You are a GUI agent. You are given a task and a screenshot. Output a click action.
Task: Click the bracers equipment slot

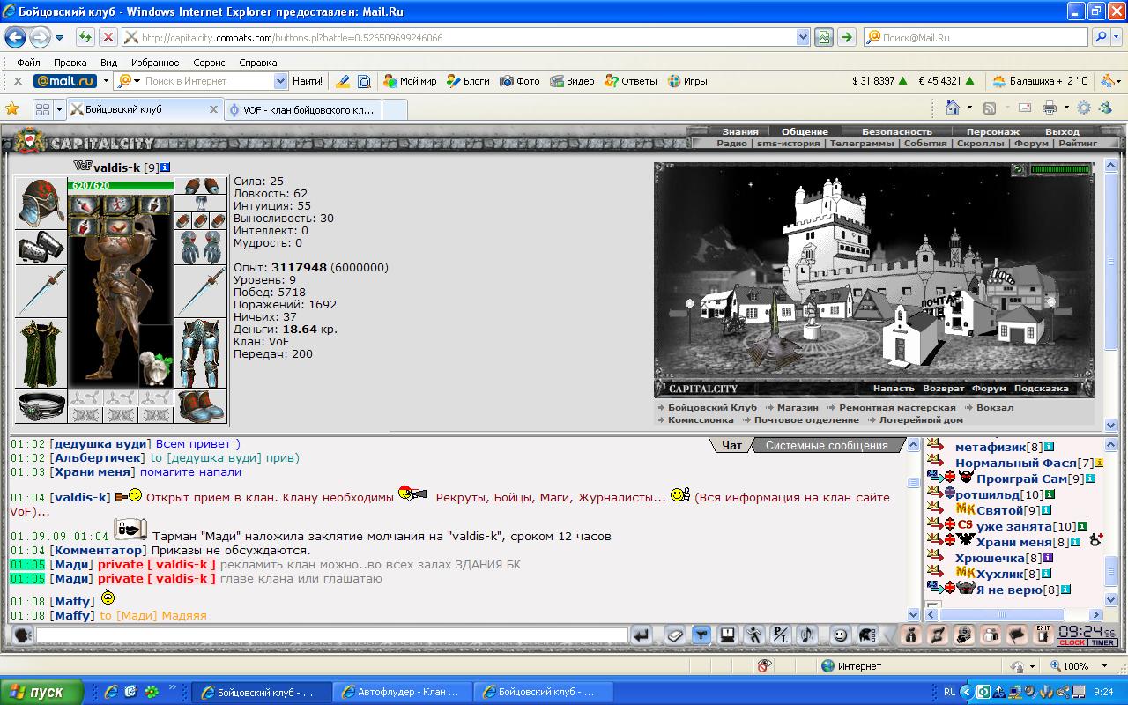(x=41, y=248)
